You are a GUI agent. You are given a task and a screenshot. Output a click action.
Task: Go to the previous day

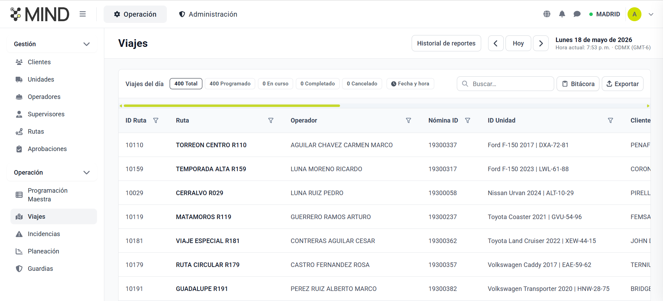(496, 43)
